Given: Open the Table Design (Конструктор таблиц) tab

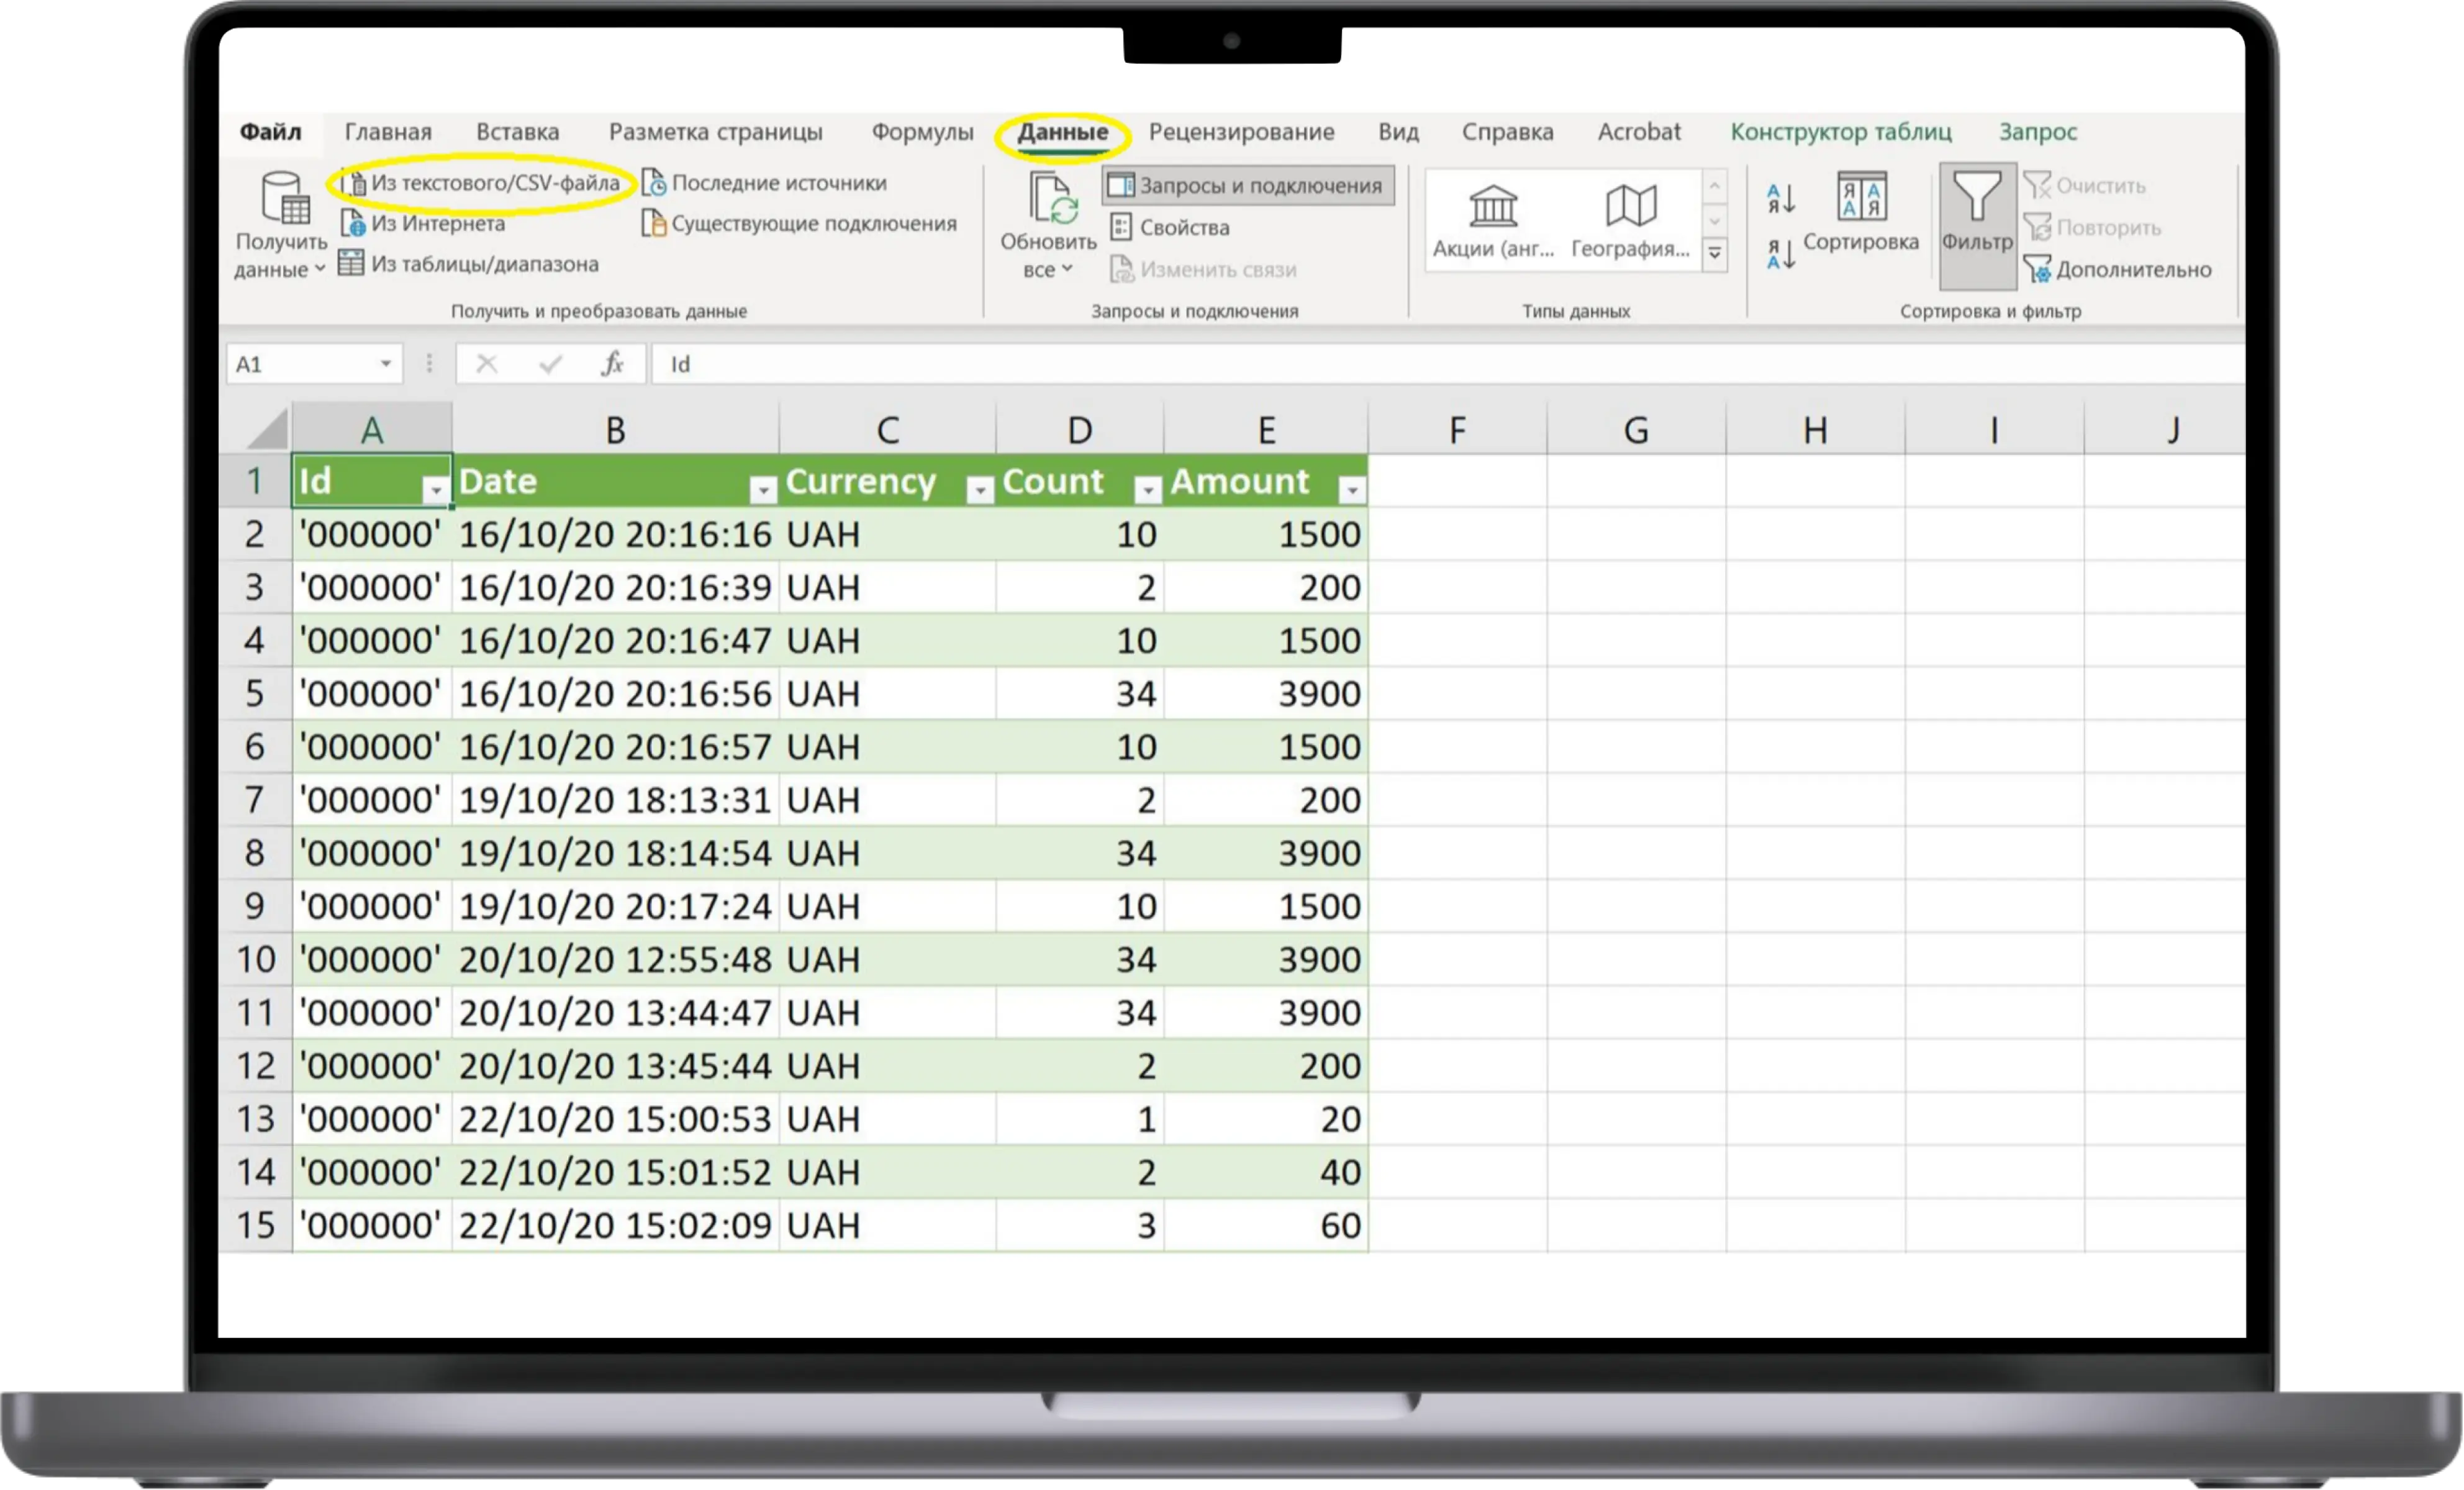Looking at the screenshot, I should (1840, 132).
